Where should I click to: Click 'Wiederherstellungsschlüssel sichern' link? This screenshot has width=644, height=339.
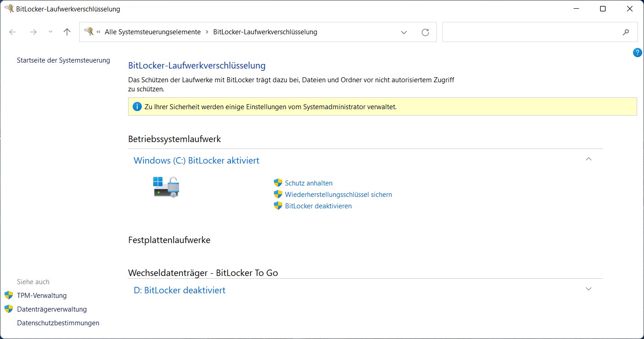click(x=338, y=195)
